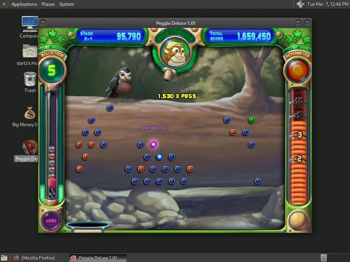The image size is (350, 262).
Task: Open the System menu
Action: tap(67, 4)
